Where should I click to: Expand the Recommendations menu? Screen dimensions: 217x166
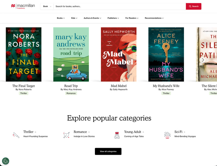[154, 18]
